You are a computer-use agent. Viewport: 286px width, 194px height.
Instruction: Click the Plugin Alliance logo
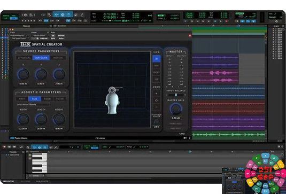[x=19, y=138]
